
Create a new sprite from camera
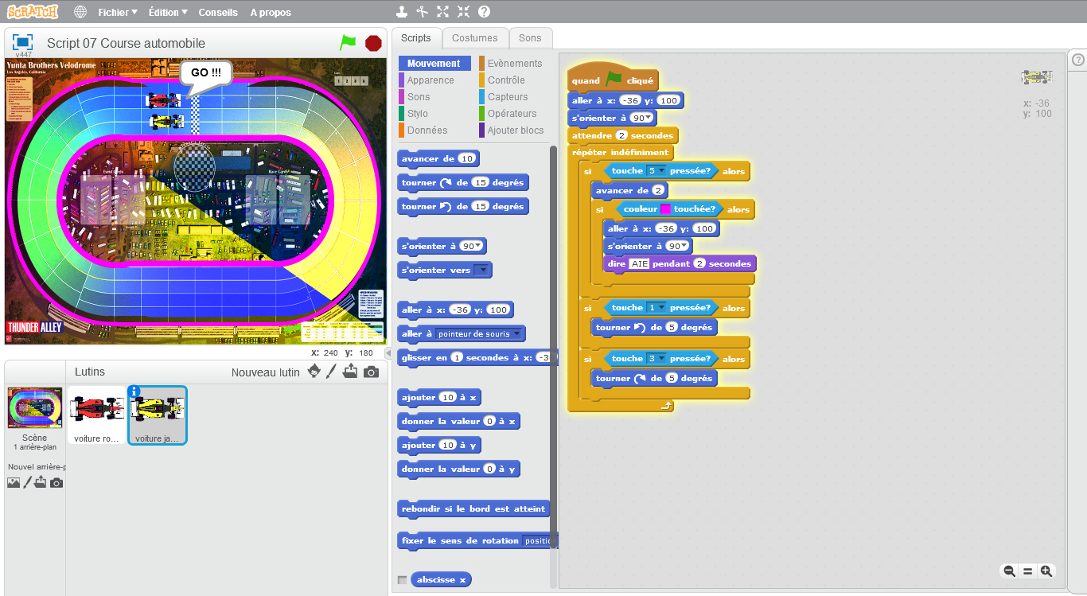pos(370,371)
